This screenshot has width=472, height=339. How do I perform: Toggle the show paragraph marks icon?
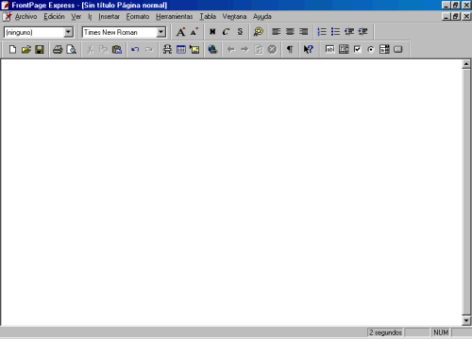(x=290, y=50)
